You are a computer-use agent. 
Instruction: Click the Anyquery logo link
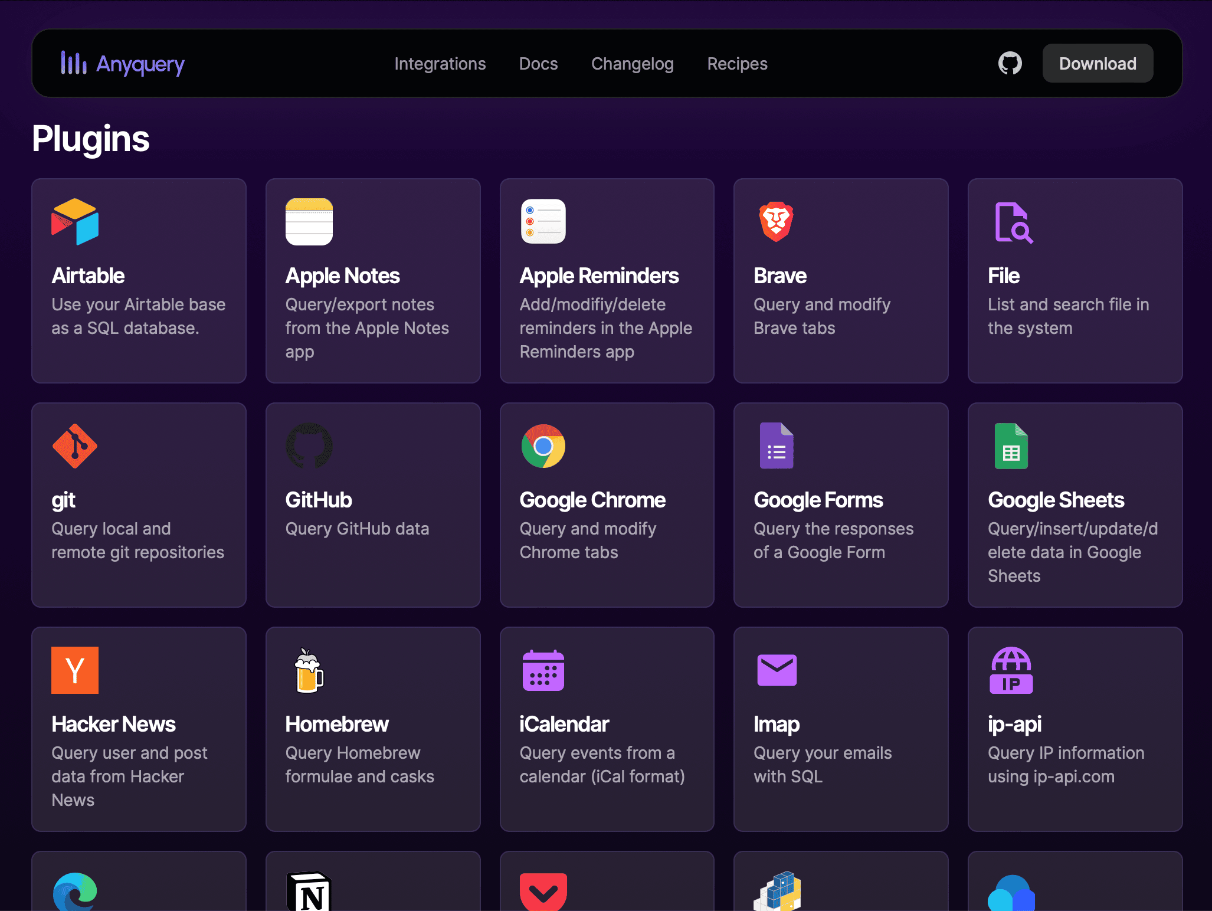[x=123, y=64]
